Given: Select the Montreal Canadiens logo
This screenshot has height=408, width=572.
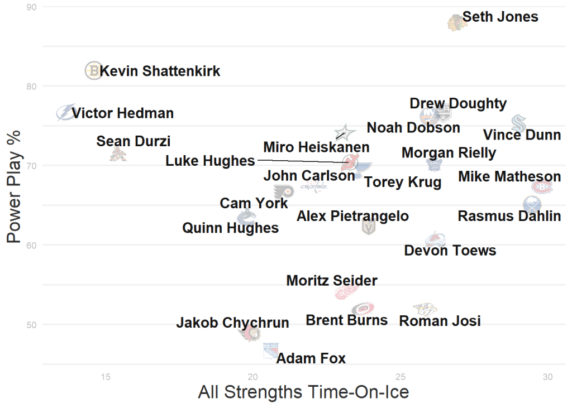Looking at the screenshot, I should (x=541, y=186).
